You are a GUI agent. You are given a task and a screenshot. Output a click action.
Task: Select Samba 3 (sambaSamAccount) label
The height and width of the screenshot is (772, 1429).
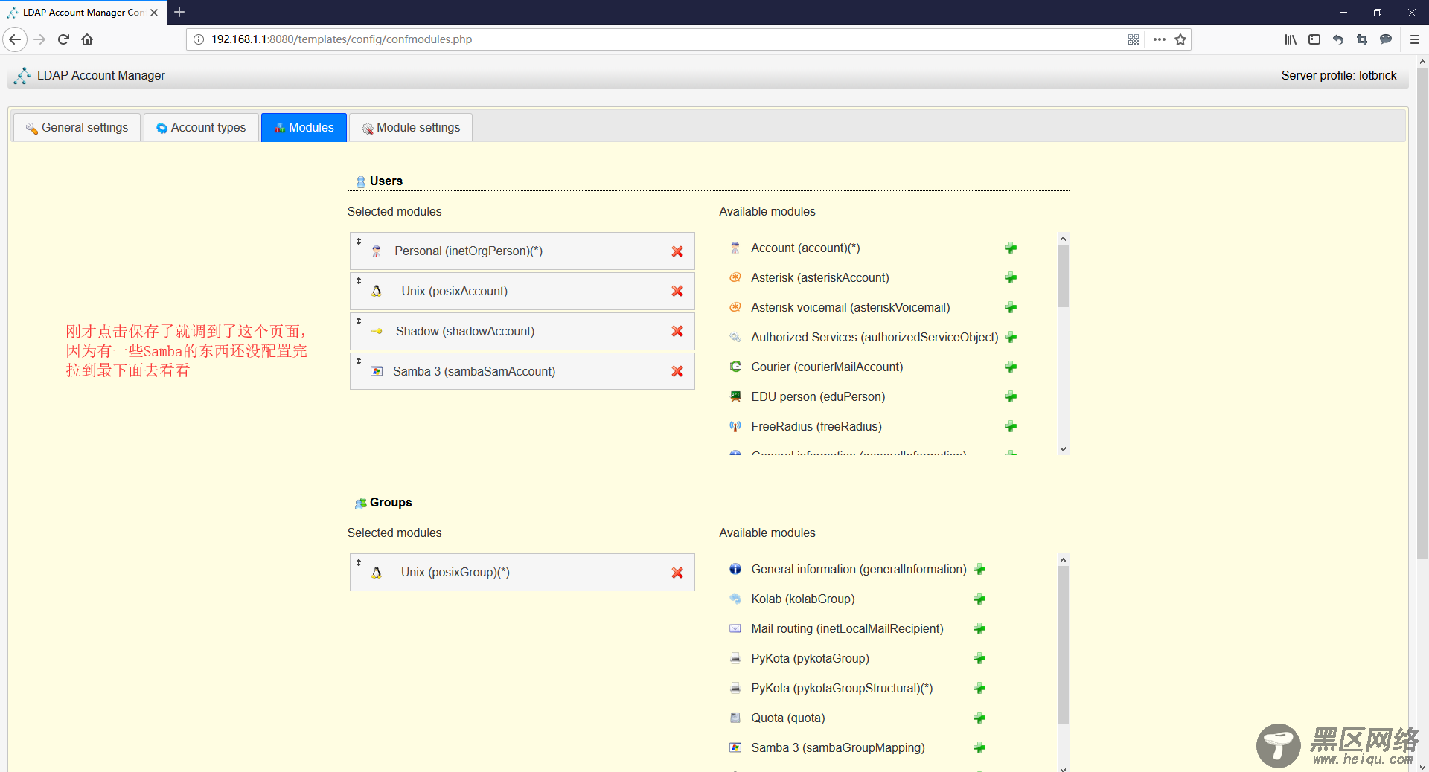click(474, 371)
